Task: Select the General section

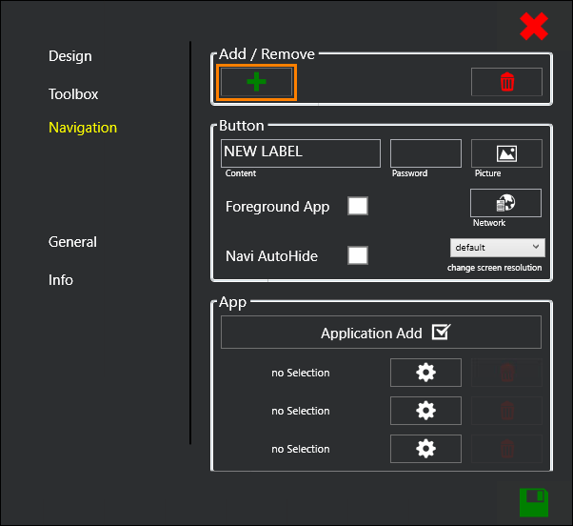Action: (x=72, y=242)
